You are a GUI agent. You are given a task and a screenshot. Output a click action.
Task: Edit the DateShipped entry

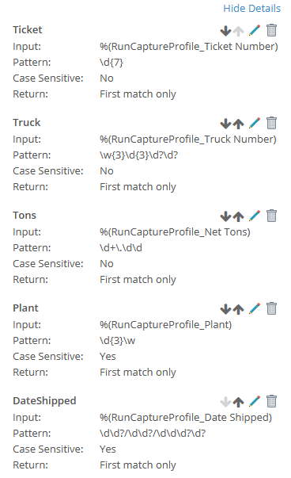[x=255, y=401]
